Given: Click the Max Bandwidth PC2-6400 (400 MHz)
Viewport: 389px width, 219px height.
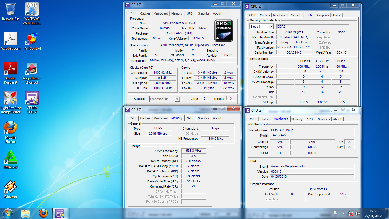Looking at the screenshot, I should pyautogui.click(x=294, y=37).
